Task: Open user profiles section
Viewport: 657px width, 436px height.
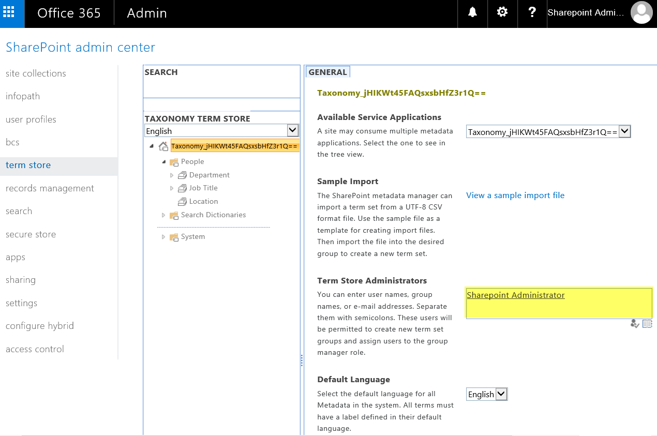Action: [31, 119]
